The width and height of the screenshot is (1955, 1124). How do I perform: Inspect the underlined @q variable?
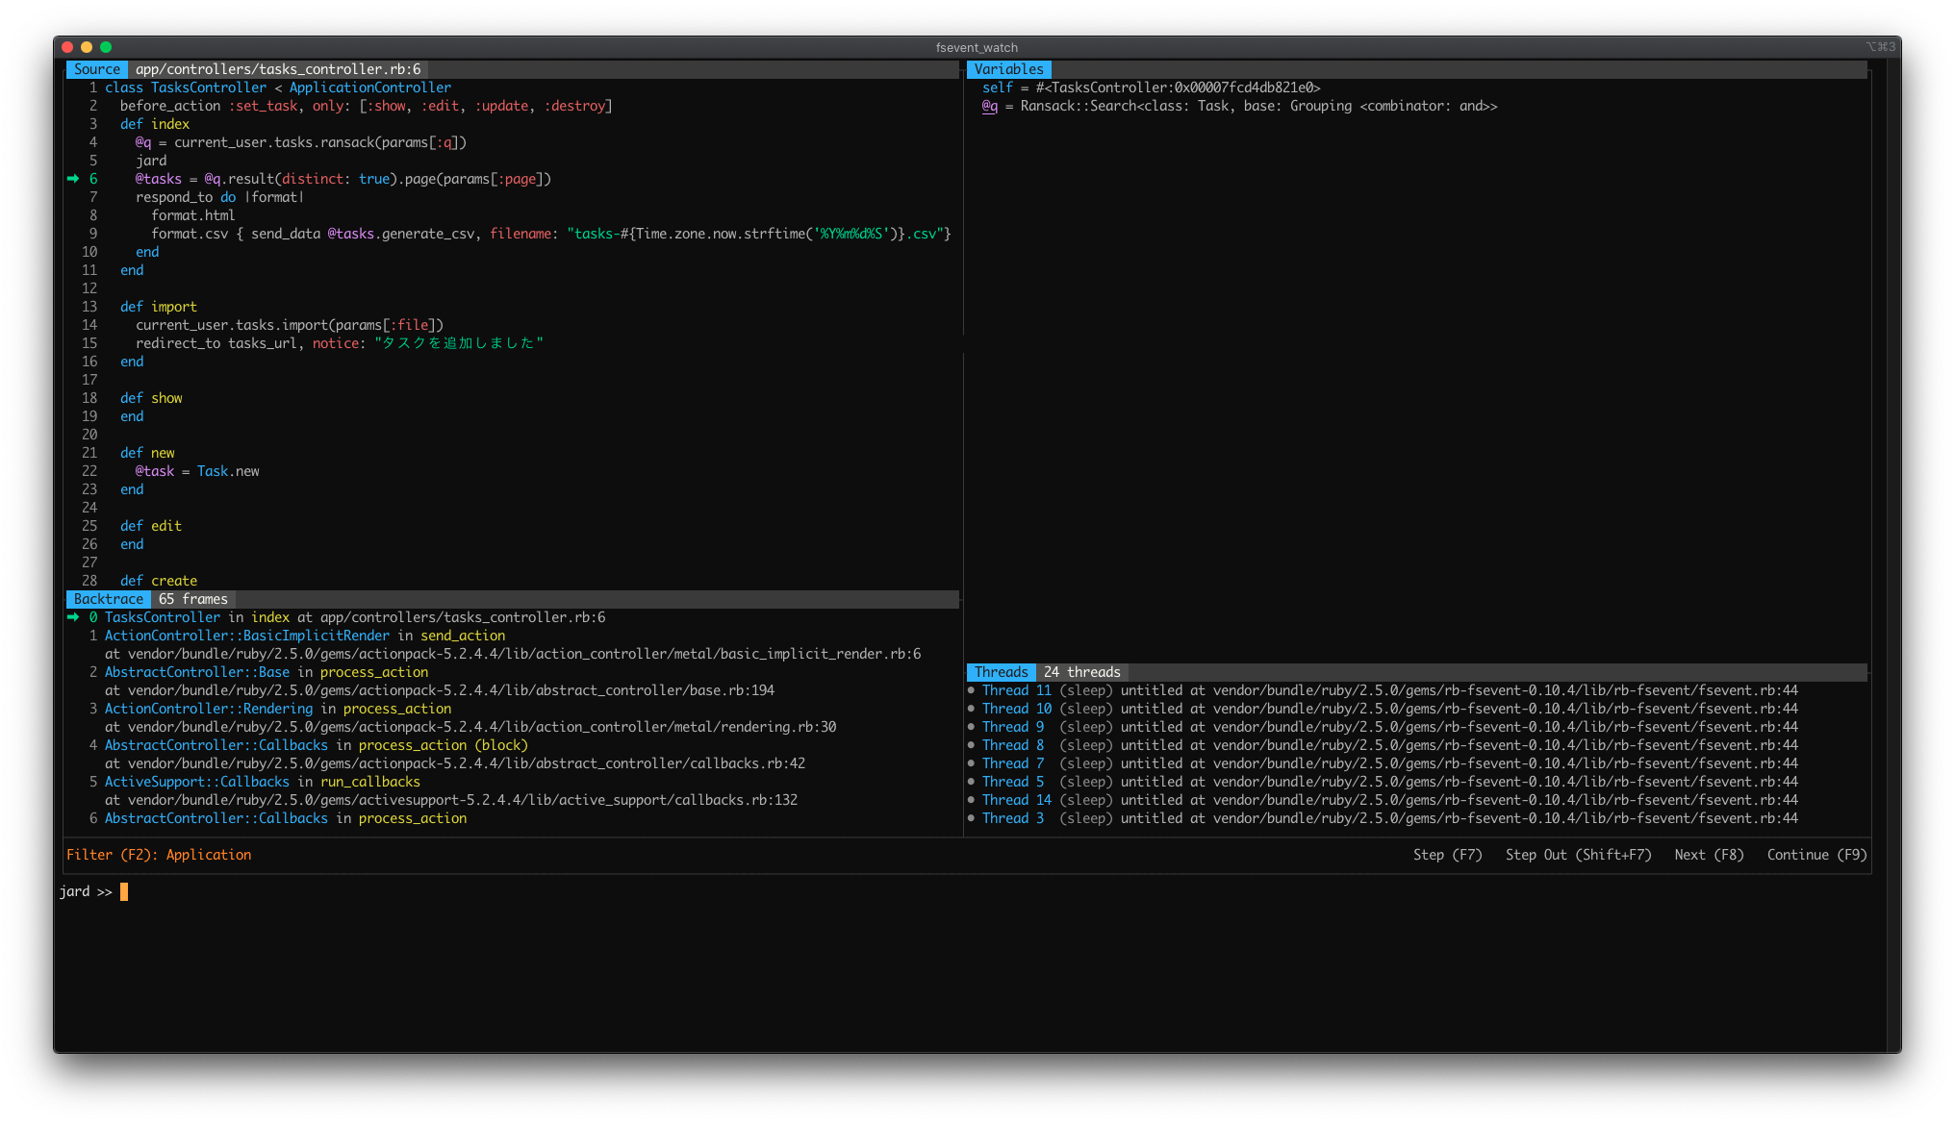pos(989,106)
